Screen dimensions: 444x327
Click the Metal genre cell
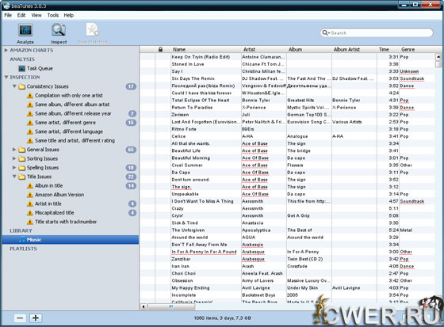click(406, 230)
